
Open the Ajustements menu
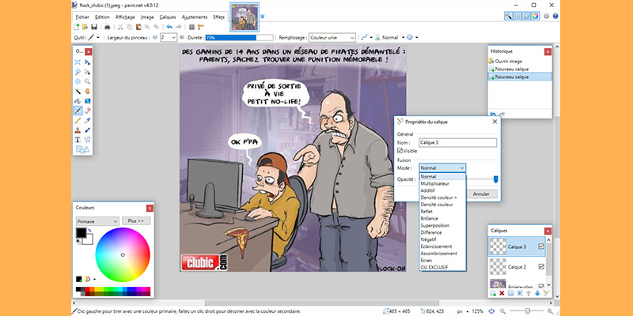tap(195, 17)
